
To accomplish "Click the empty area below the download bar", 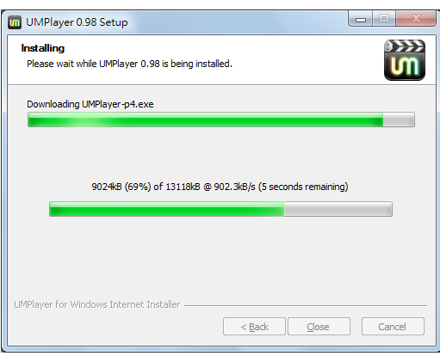I will pos(220,255).
